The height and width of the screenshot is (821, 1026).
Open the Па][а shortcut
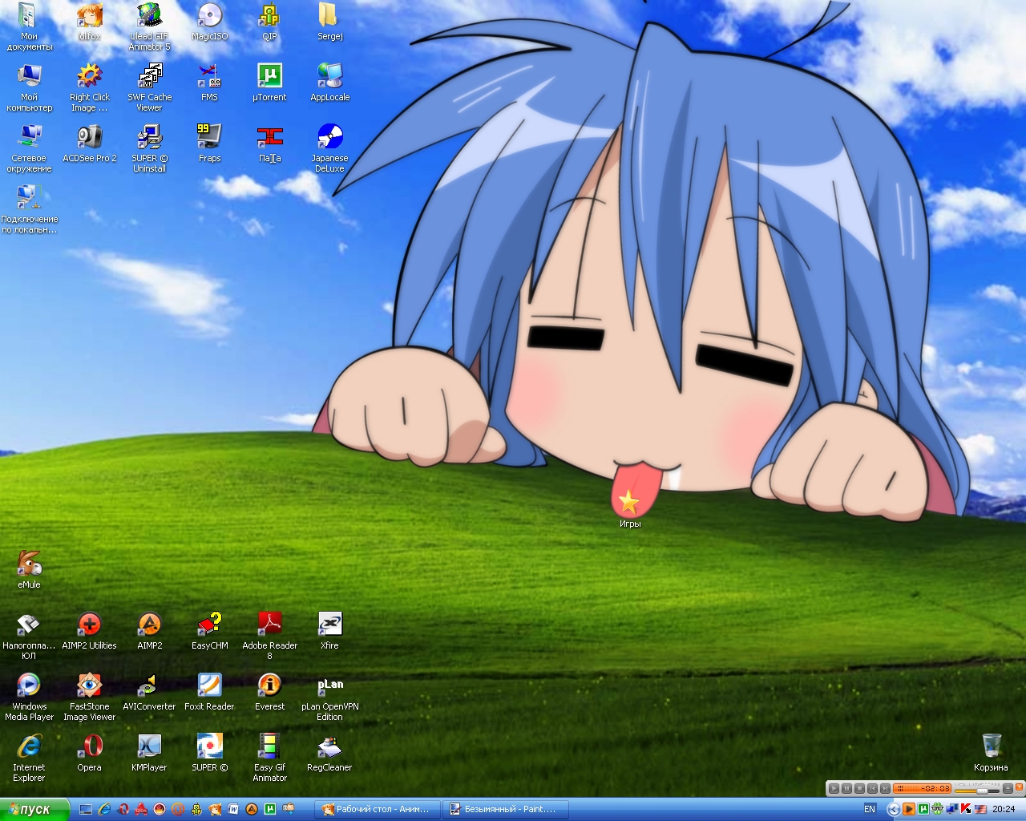point(269,144)
